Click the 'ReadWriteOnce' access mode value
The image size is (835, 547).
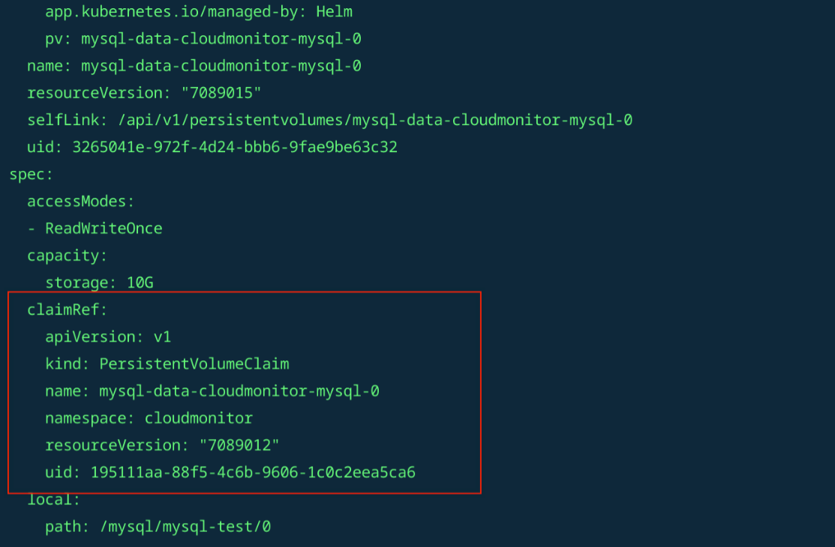[x=104, y=229]
